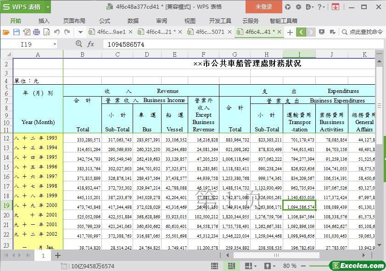Click the Open folder icon

point(6,32)
